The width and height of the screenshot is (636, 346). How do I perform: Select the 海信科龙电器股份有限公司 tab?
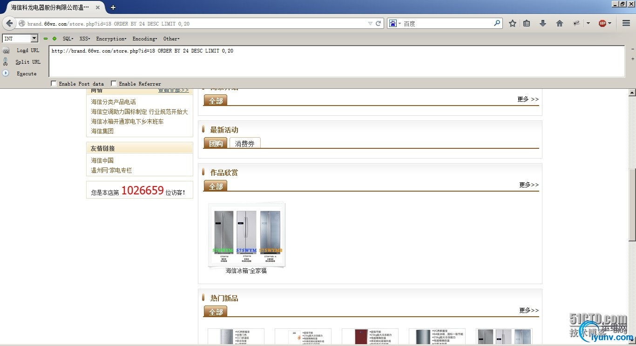50,7
